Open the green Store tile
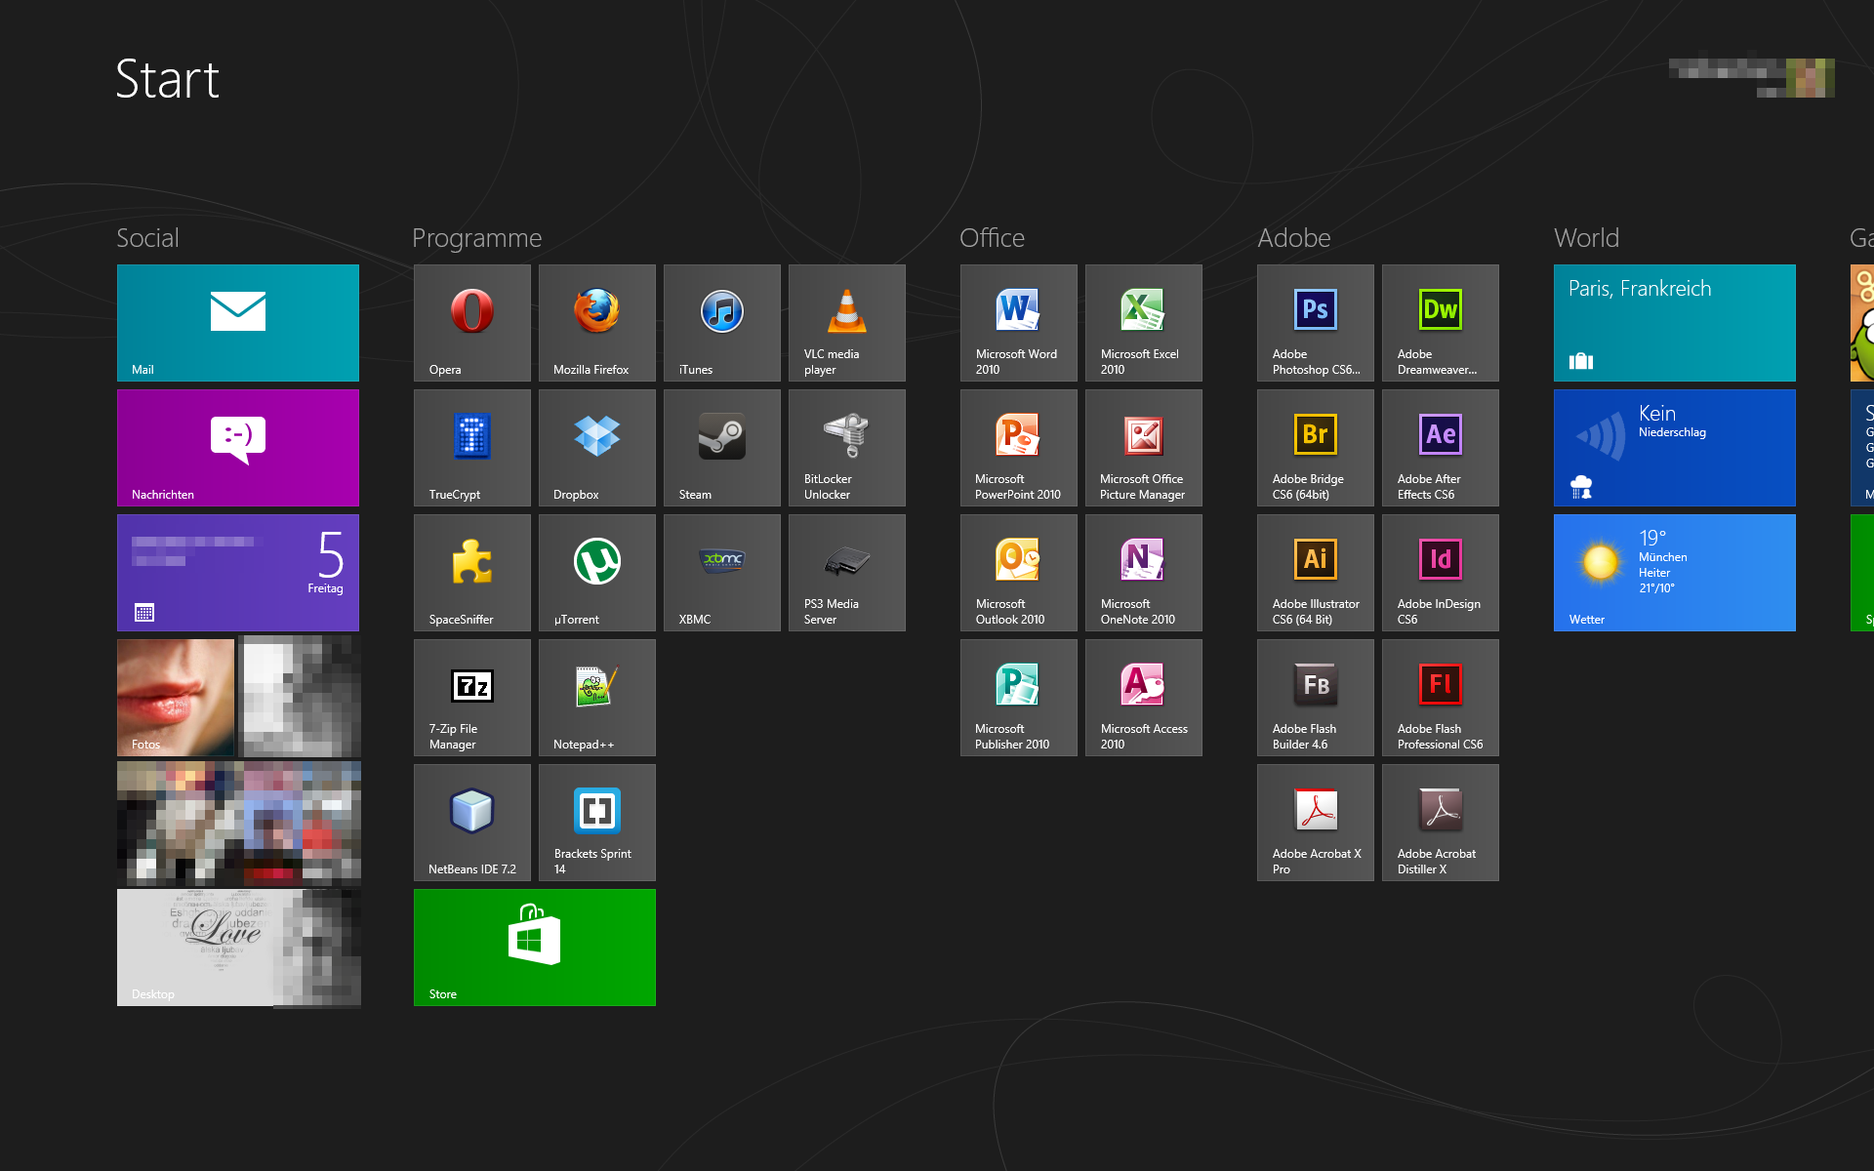This screenshot has height=1171, width=1874. click(x=534, y=947)
